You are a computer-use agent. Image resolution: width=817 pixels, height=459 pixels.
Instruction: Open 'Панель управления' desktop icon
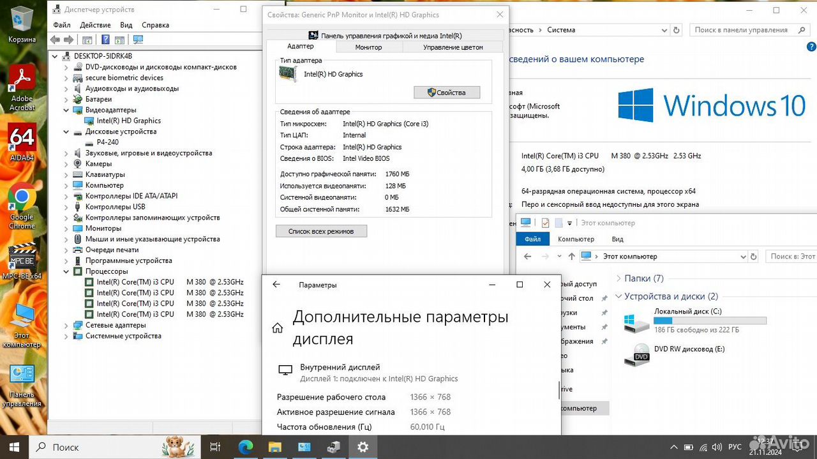click(x=22, y=385)
